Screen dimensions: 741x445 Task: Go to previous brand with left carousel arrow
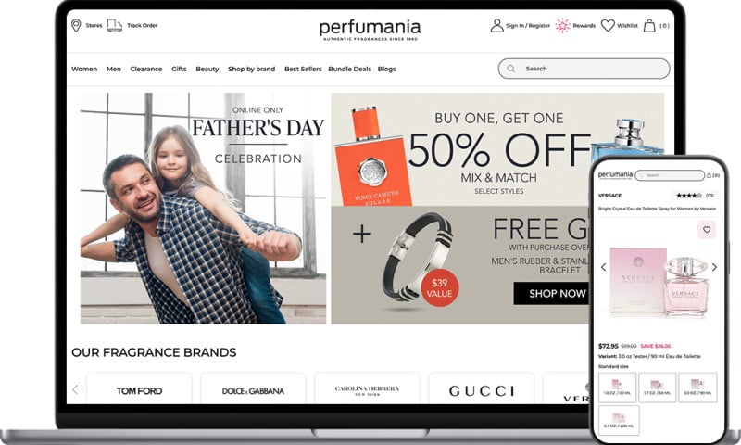click(x=75, y=389)
